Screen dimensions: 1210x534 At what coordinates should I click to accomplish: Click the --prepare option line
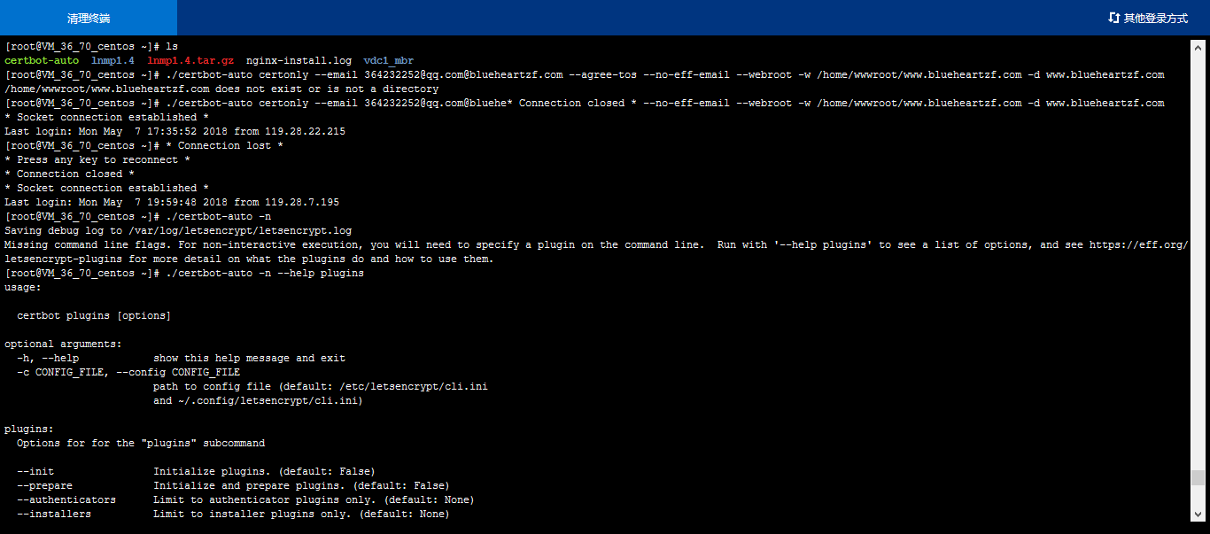45,485
